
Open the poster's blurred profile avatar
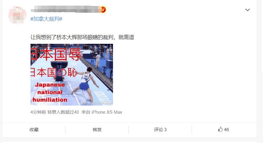17,15
